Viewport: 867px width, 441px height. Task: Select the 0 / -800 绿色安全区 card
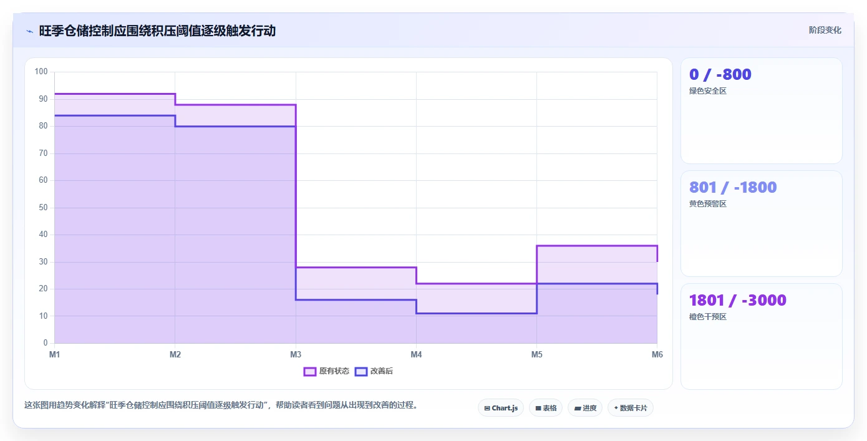pyautogui.click(x=762, y=111)
